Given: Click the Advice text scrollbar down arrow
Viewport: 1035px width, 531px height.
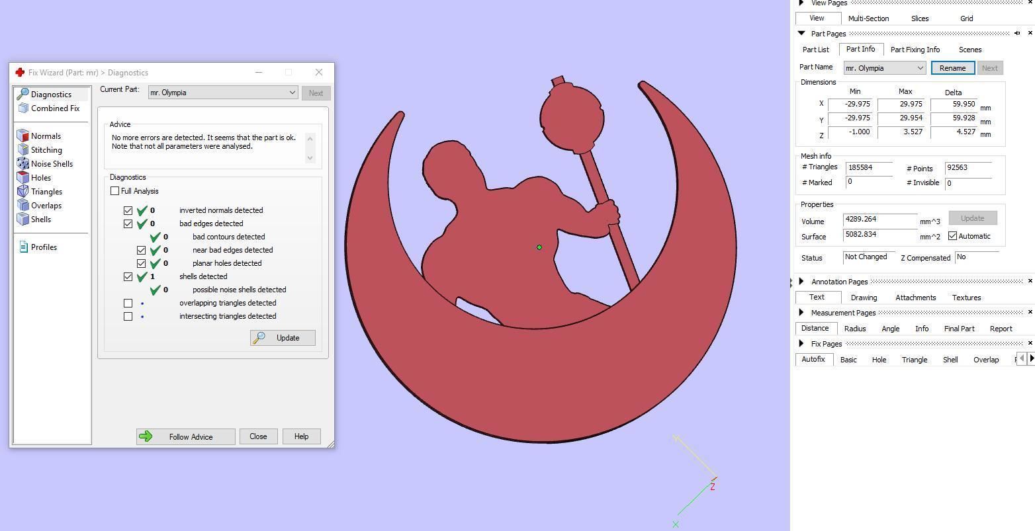Looking at the screenshot, I should pos(310,158).
